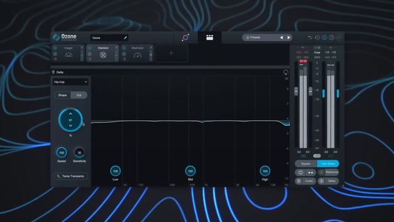Screen dimensions: 394x222
Task: Click the spectrum view options circle icon
Action: [286, 73]
